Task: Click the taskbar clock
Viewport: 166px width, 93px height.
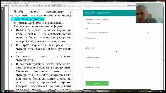Action: pyautogui.click(x=161, y=91)
